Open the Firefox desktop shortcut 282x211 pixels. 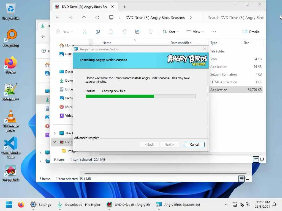(11, 65)
